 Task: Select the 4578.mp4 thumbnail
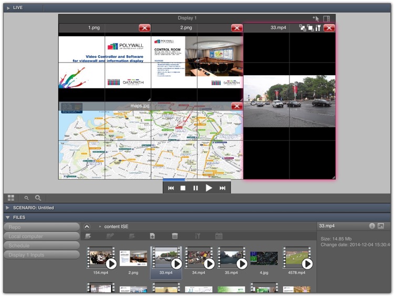(x=296, y=258)
